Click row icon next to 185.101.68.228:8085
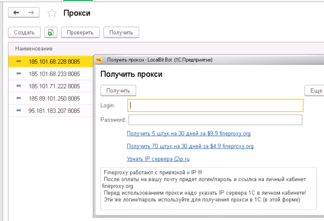This screenshot has width=324, height=221. pyautogui.click(x=19, y=61)
